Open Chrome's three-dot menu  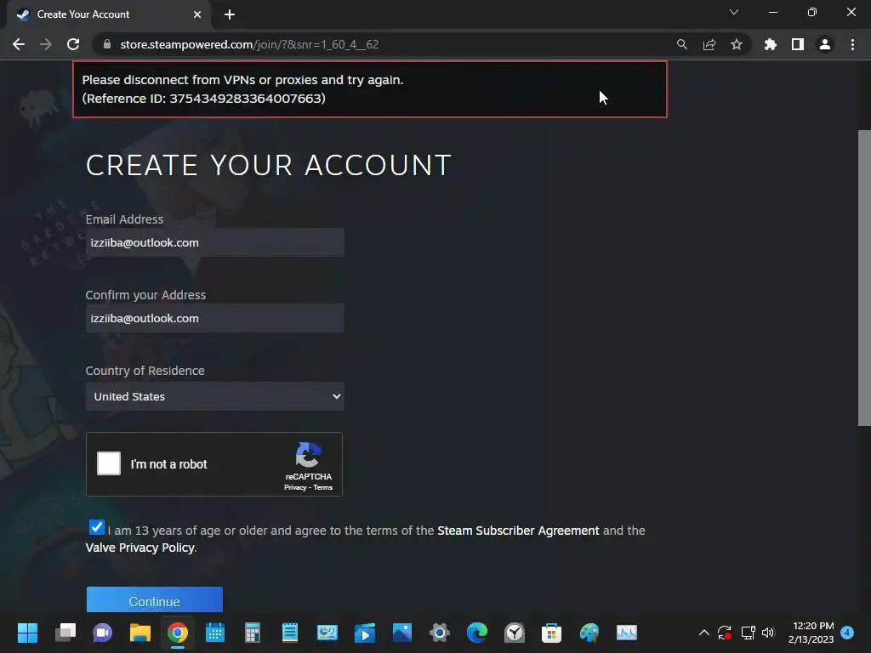coord(852,44)
